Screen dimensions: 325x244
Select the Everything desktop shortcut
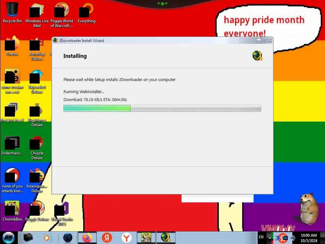click(x=86, y=13)
